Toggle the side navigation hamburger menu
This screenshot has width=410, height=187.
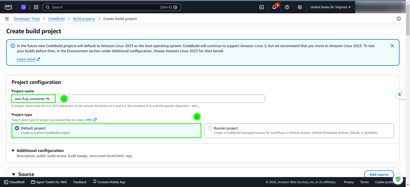pos(7,19)
